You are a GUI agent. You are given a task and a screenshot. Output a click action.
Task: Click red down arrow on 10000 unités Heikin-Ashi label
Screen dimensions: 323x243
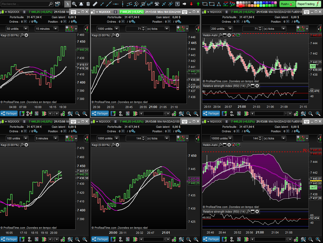pyautogui.click(x=233, y=145)
